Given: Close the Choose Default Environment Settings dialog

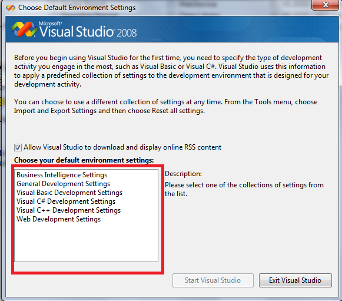Looking at the screenshot, I should (x=325, y=5).
